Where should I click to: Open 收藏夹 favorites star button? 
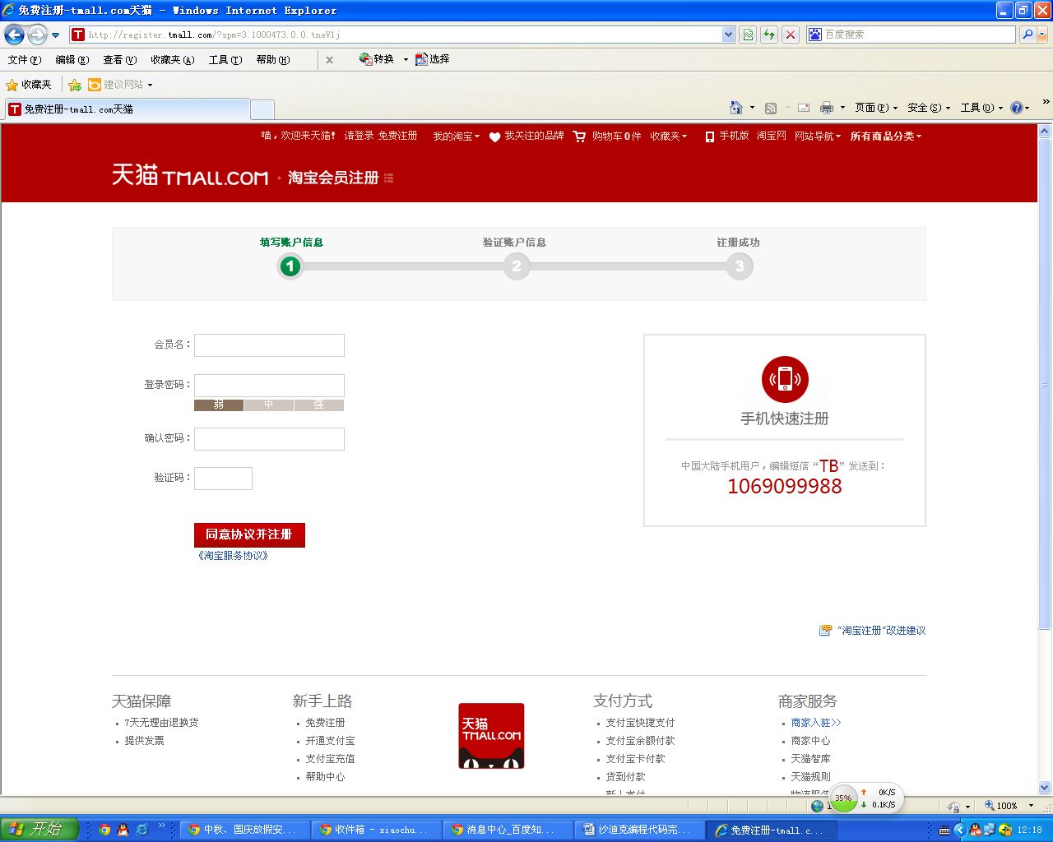coord(29,85)
